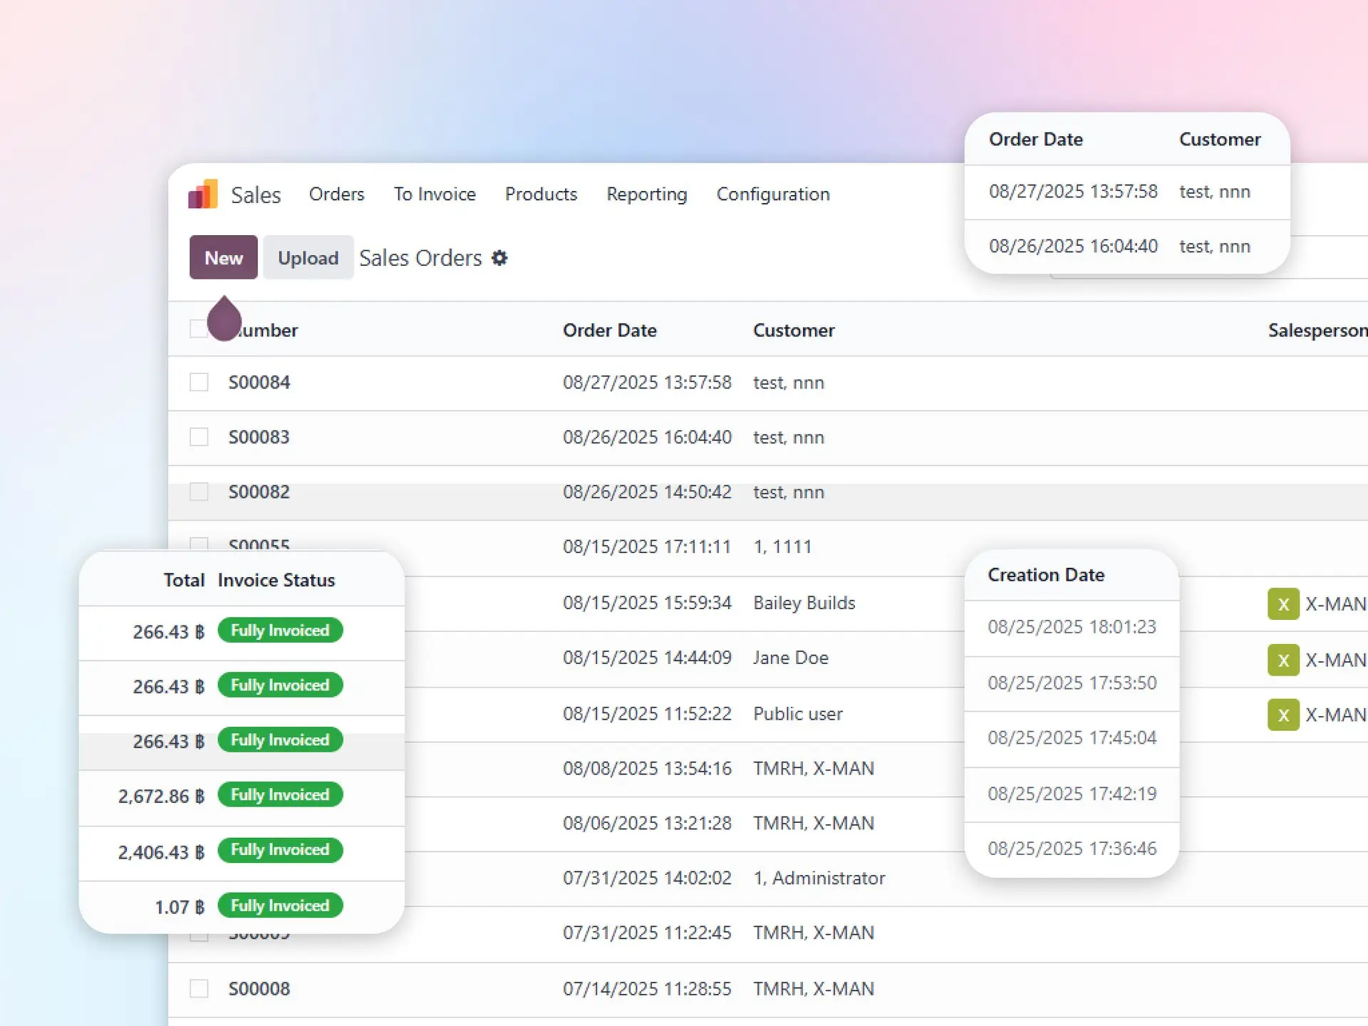
Task: Go to the To Invoice menu
Action: 435,195
